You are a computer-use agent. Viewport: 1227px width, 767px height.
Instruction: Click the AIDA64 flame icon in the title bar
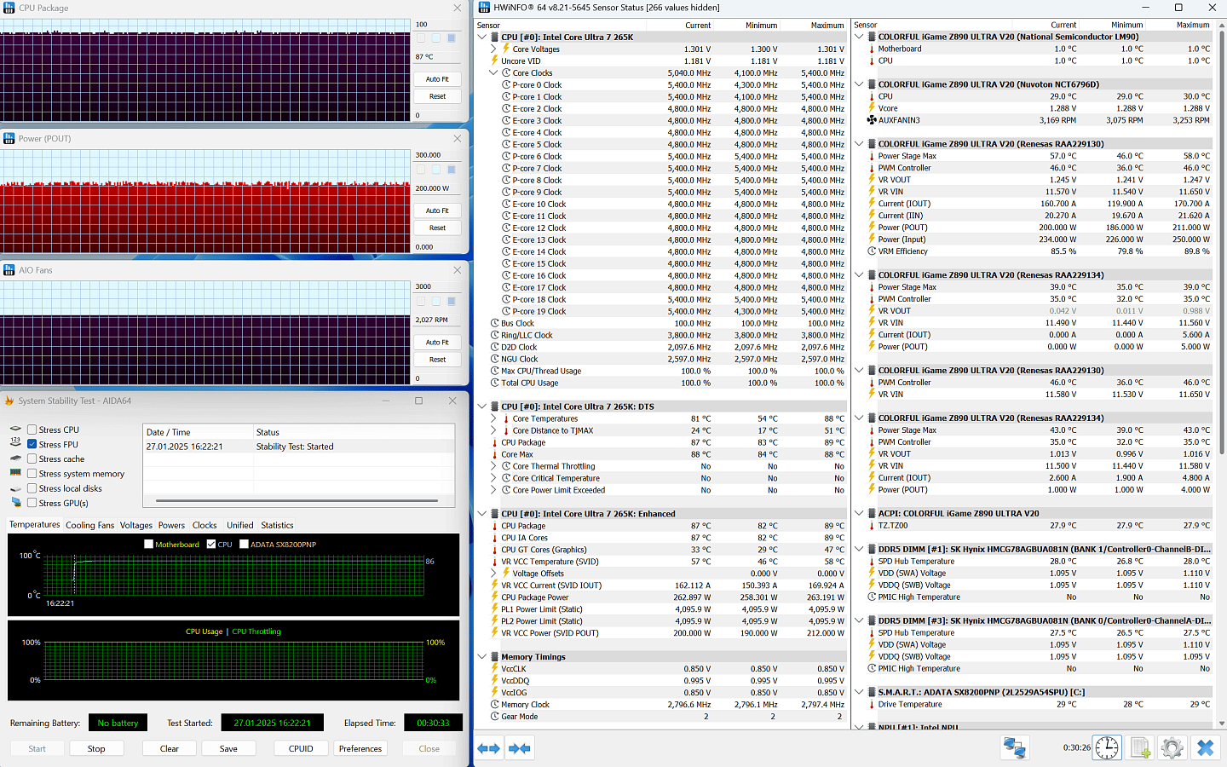click(x=9, y=401)
